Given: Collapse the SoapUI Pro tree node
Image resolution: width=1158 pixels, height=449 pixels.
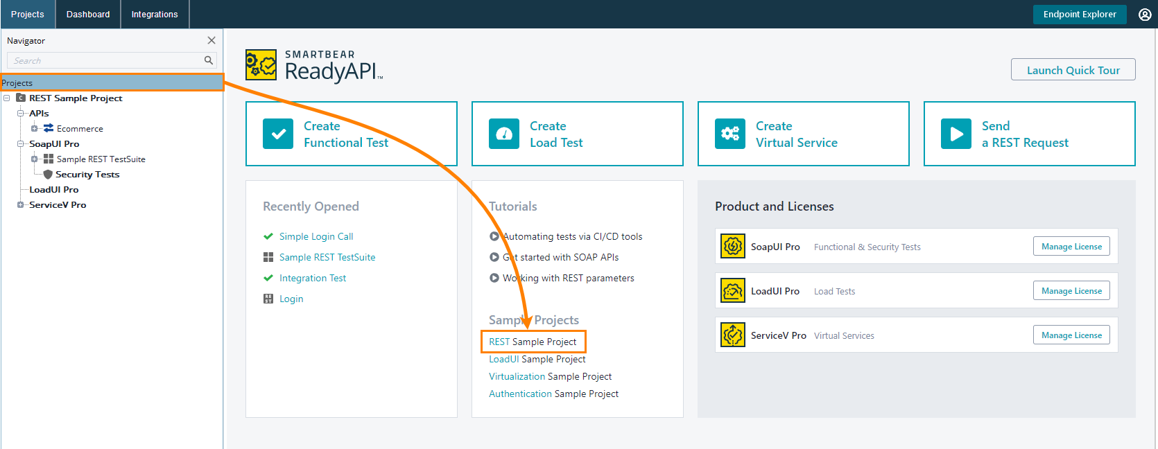Looking at the screenshot, I should 21,143.
